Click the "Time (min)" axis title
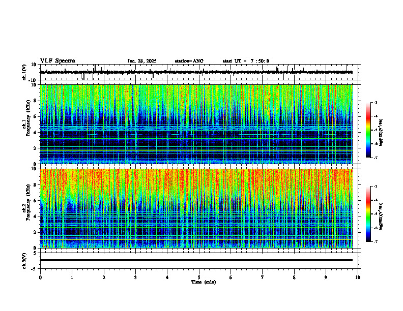This screenshot has width=403, height=311. tap(204, 282)
